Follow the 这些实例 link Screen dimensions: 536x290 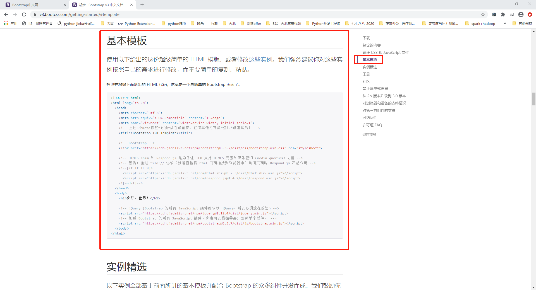pyautogui.click(x=260, y=59)
